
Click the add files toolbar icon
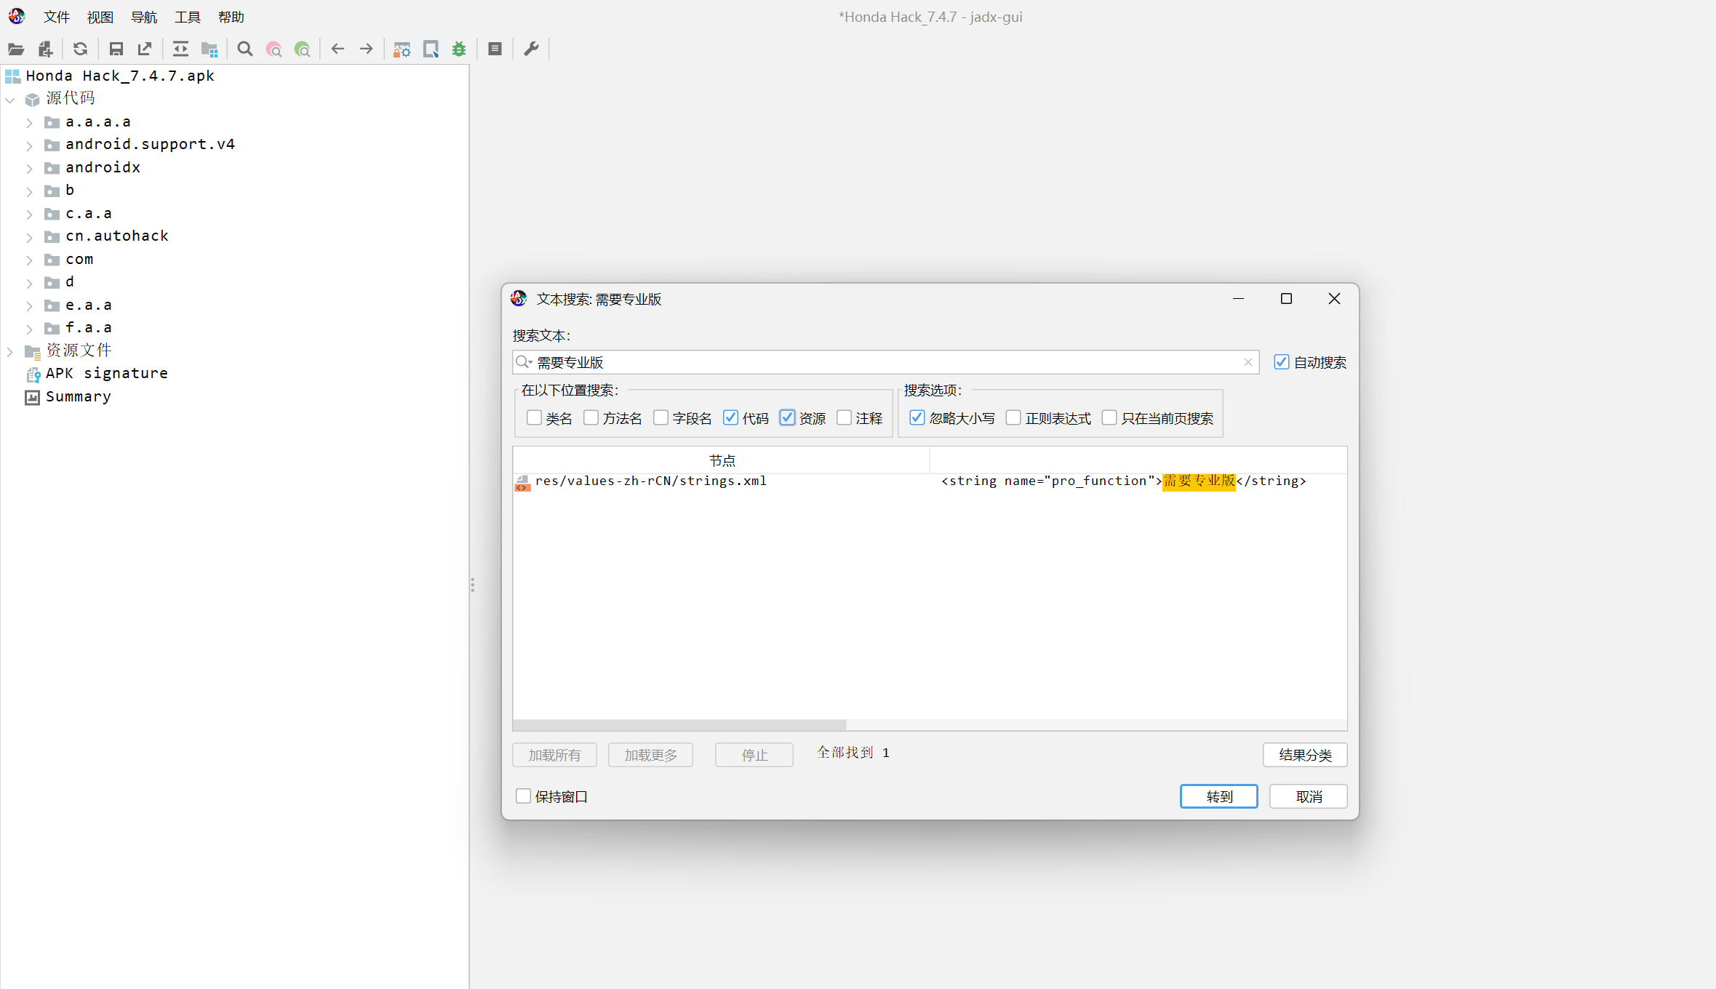coord(45,49)
